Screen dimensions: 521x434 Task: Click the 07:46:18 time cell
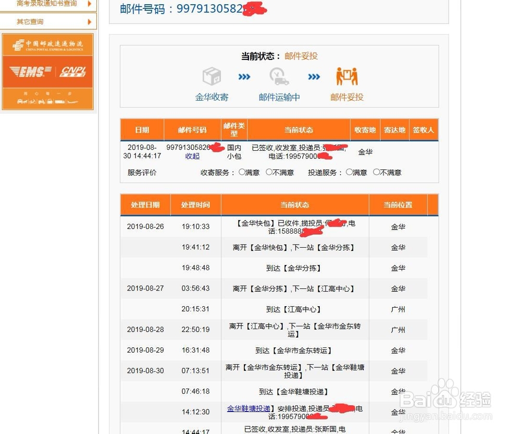point(196,391)
